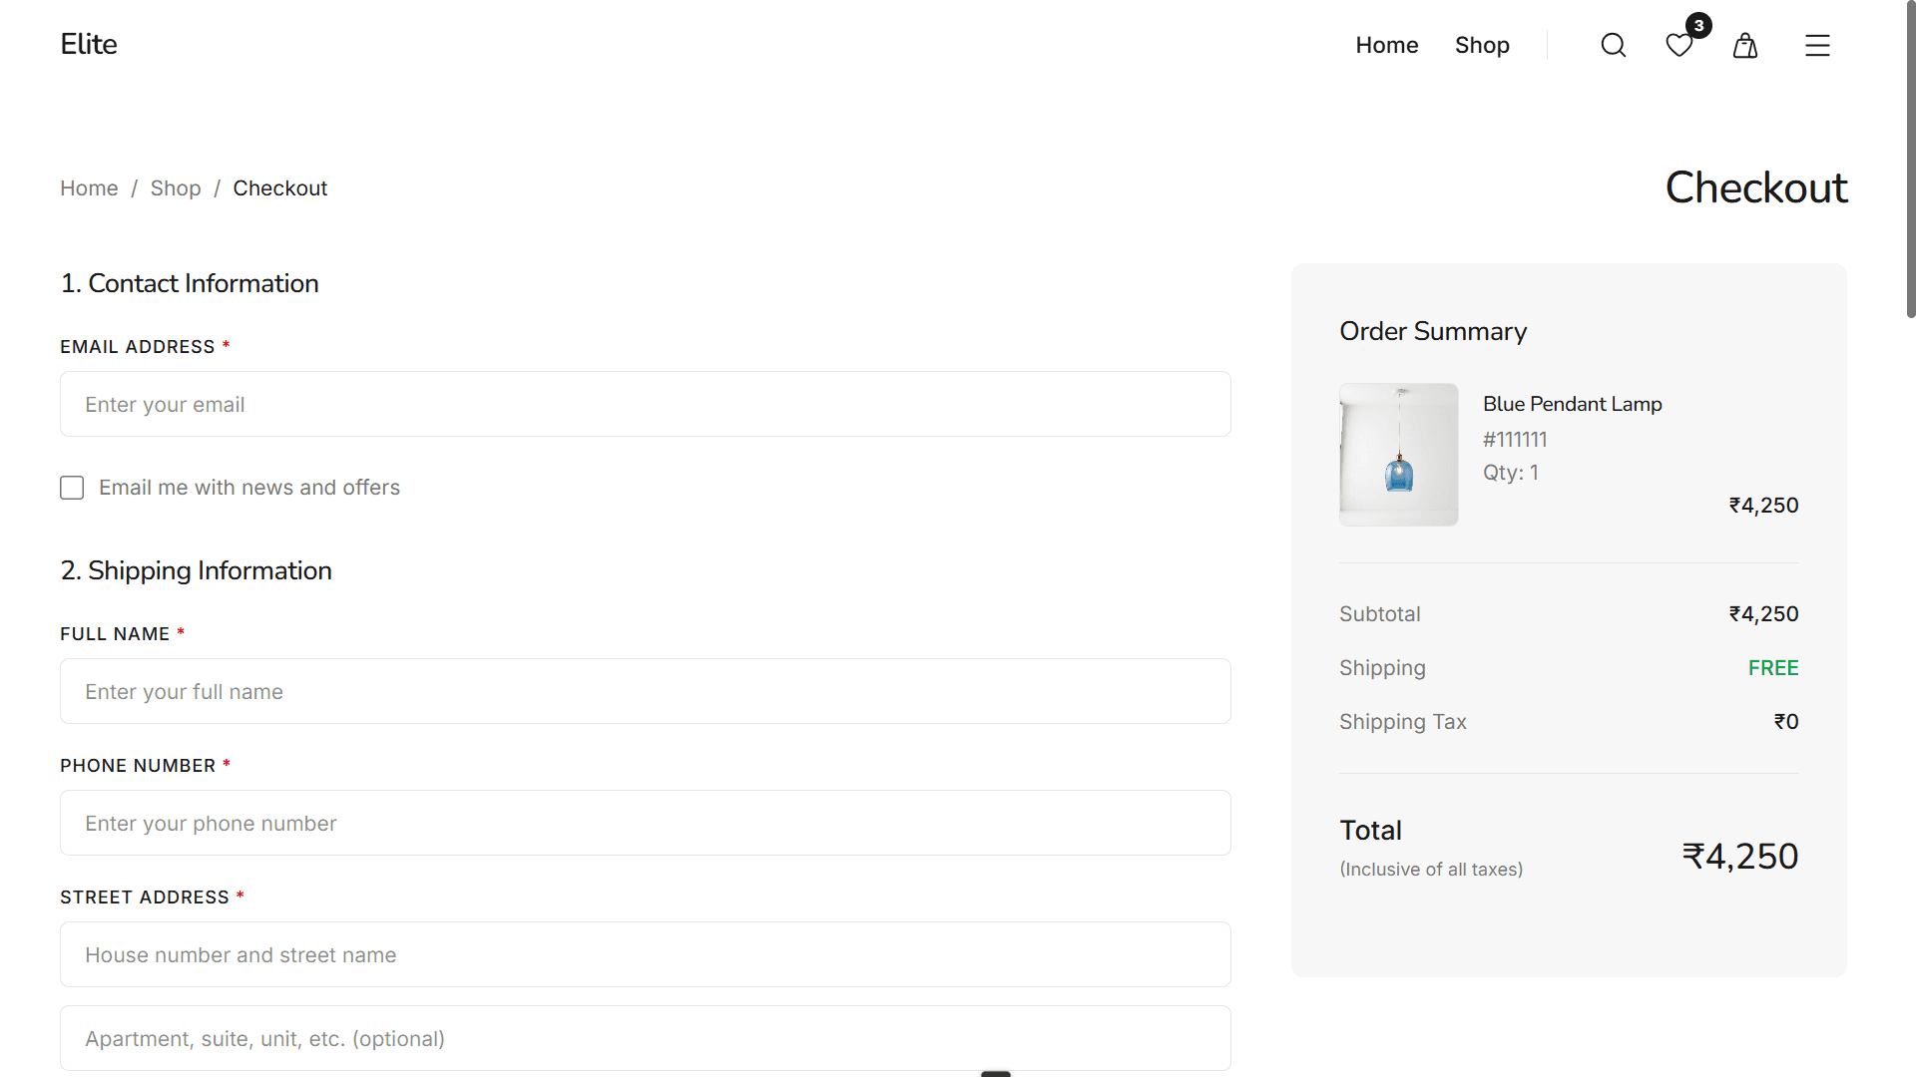Follow the Shop breadcrumb link
Viewport: 1916px width, 1077px height.
click(x=176, y=188)
